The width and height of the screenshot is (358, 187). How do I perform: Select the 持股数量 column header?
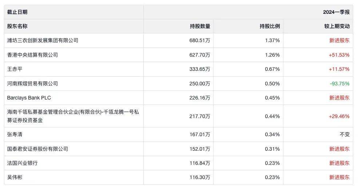pos(200,26)
